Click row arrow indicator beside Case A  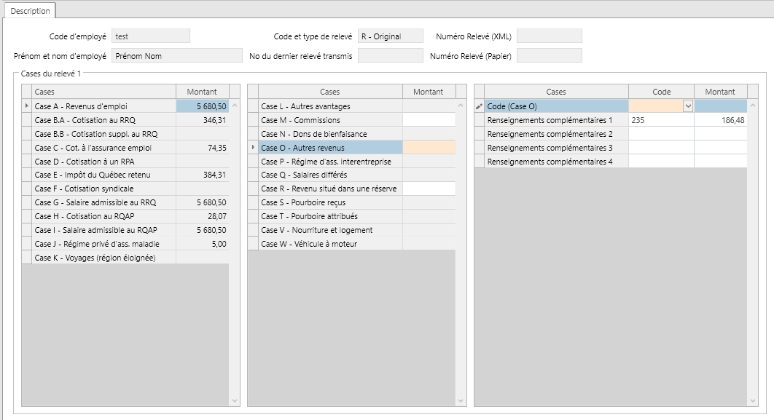(27, 106)
